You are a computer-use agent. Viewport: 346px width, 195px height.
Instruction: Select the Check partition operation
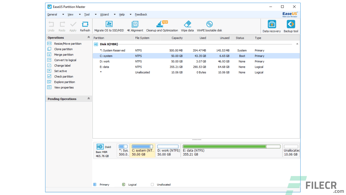click(64, 76)
